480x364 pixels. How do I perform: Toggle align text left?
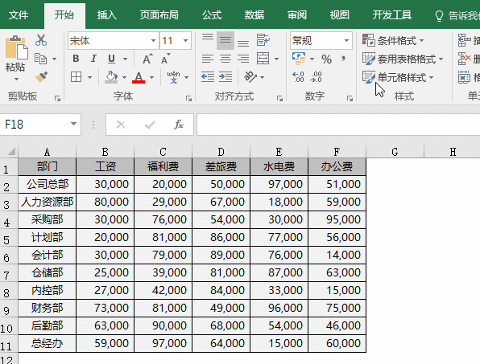(208, 59)
